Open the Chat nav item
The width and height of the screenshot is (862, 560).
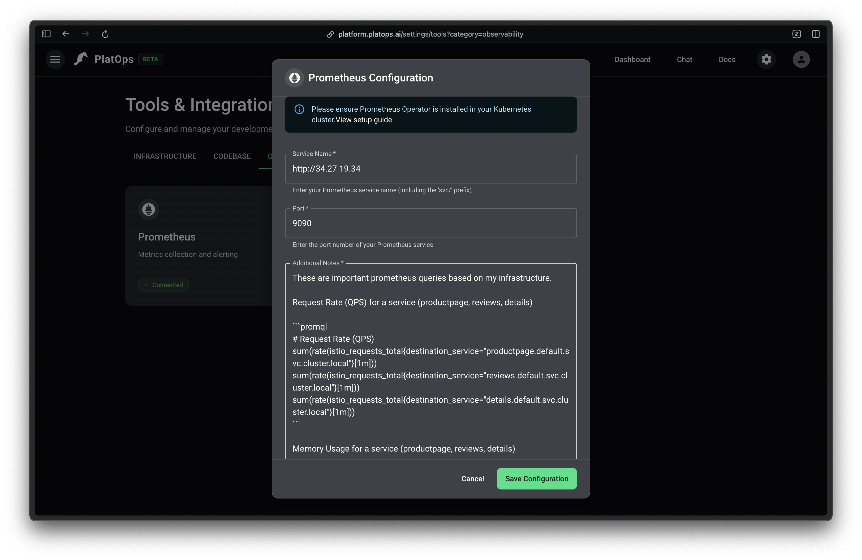click(684, 59)
